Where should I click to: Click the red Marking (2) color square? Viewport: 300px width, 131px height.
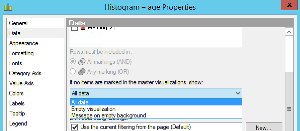[83, 28]
